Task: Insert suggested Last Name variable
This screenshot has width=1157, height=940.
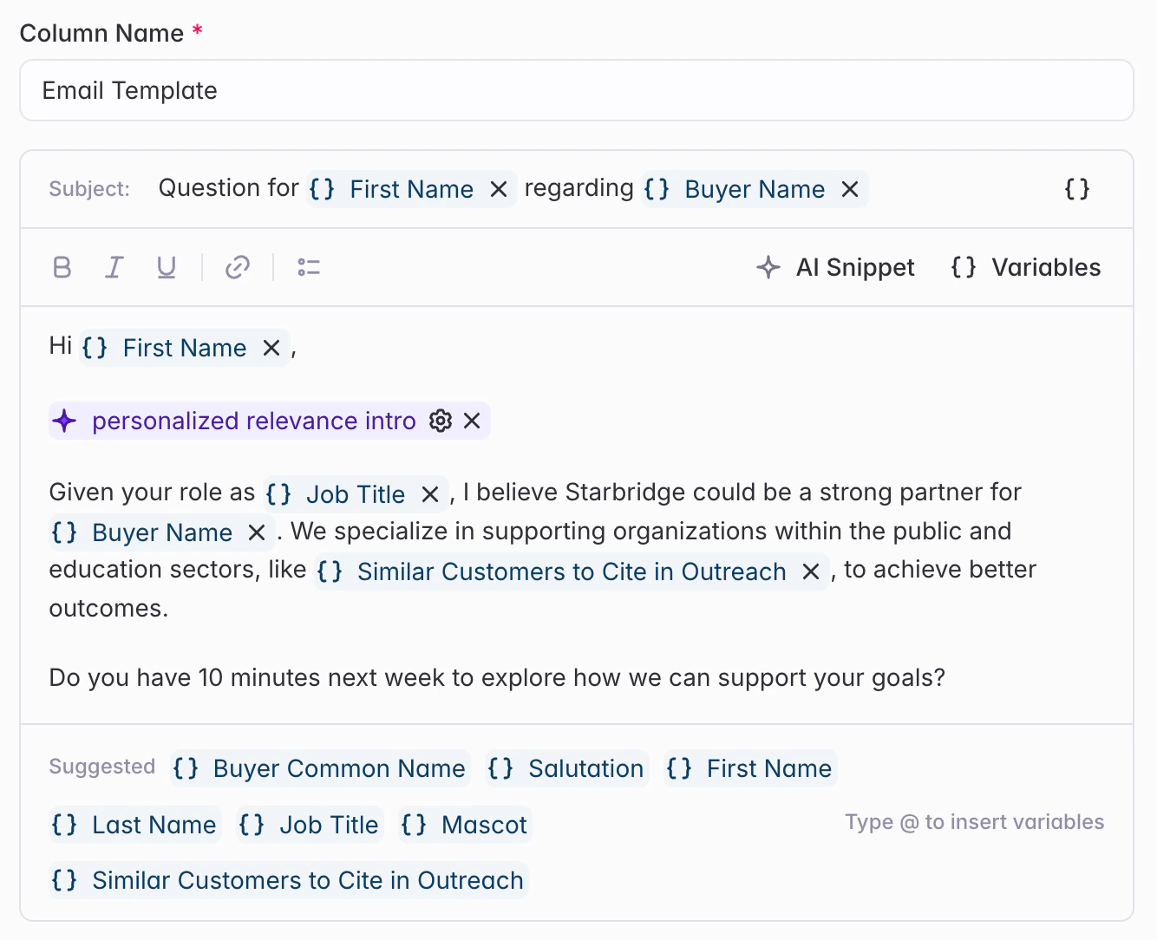Action: click(x=134, y=825)
